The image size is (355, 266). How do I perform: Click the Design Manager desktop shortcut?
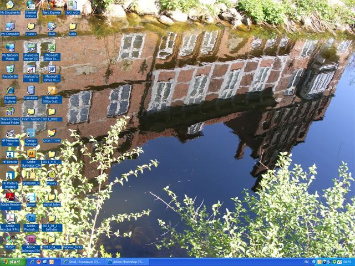[31, 133]
